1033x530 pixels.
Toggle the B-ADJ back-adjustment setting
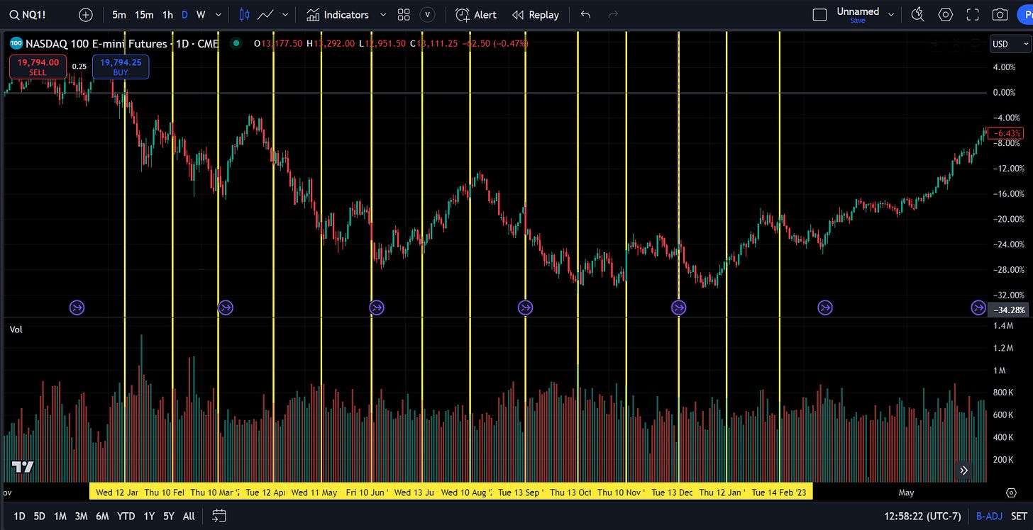tap(990, 516)
